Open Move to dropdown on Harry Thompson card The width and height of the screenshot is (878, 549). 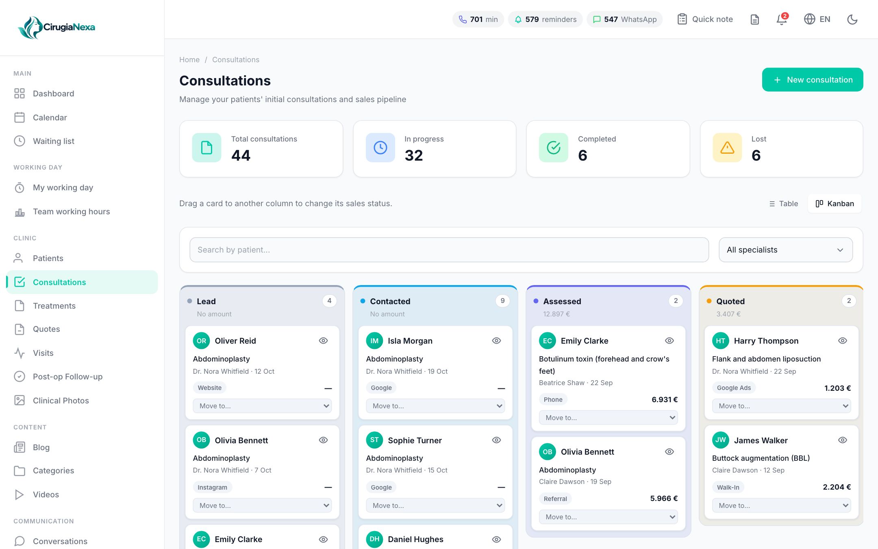point(781,406)
